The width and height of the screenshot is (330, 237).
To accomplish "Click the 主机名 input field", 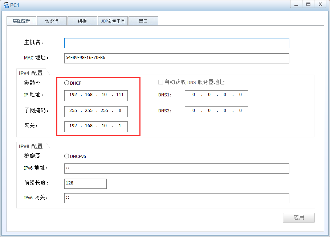I will click(176, 43).
